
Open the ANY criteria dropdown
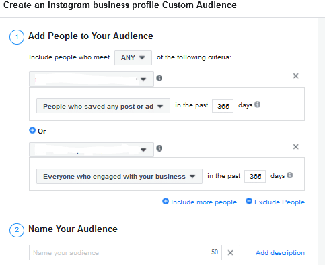coord(133,57)
